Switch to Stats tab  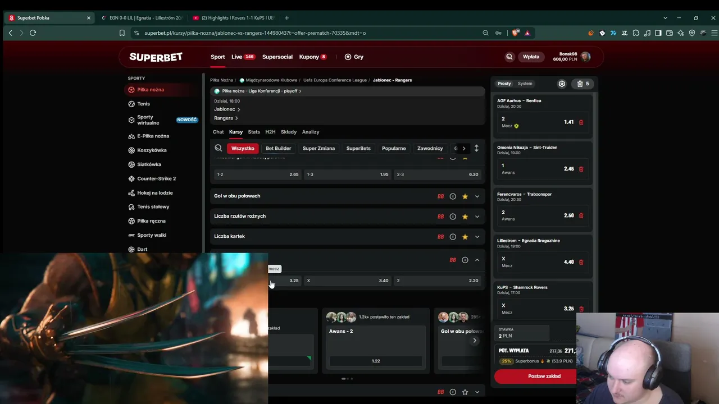pyautogui.click(x=254, y=132)
